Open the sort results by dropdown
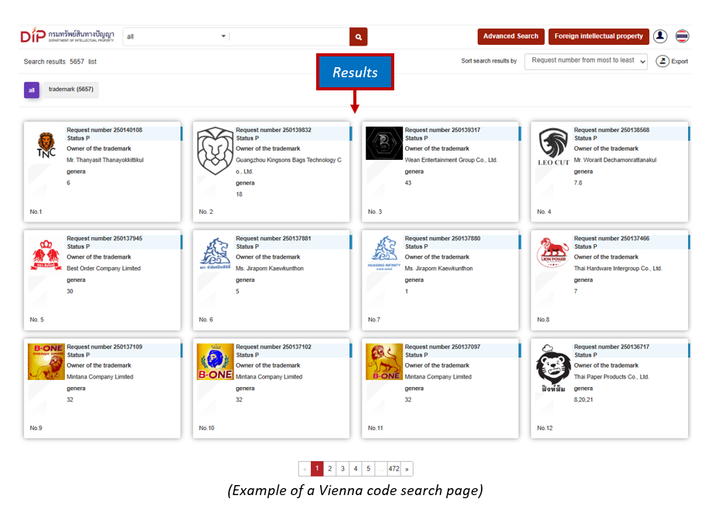 (x=586, y=61)
